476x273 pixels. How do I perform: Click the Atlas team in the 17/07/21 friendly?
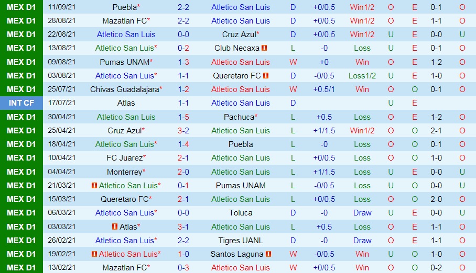point(126,103)
